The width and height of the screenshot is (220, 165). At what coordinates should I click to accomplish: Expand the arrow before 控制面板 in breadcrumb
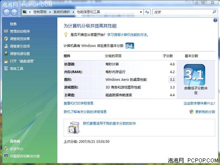click(30, 12)
